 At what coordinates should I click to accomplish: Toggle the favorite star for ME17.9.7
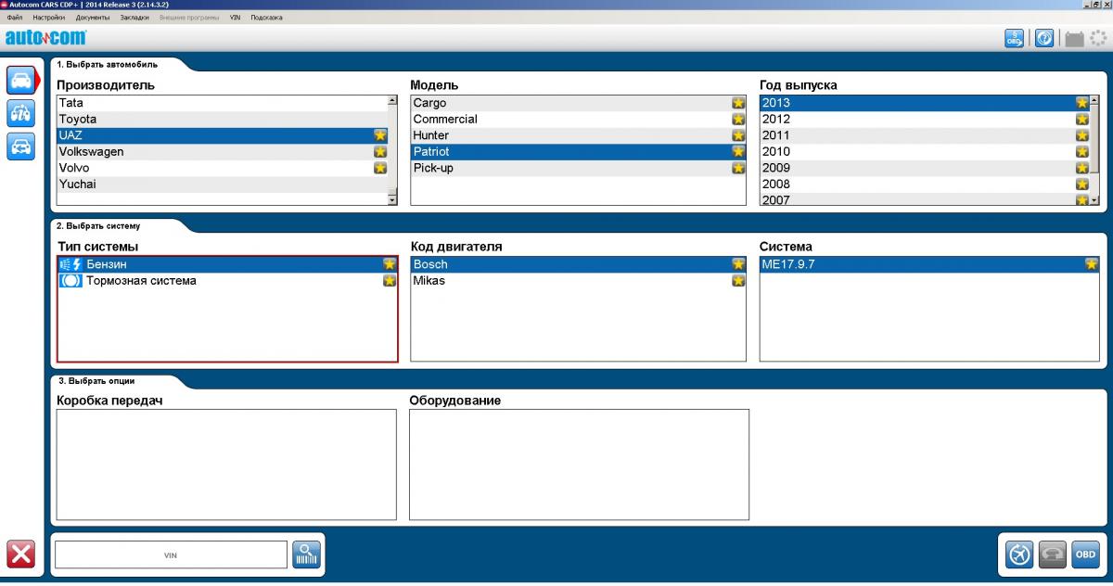1092,264
